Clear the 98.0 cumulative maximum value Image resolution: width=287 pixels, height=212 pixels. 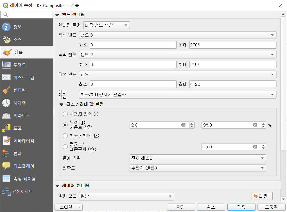(255, 125)
